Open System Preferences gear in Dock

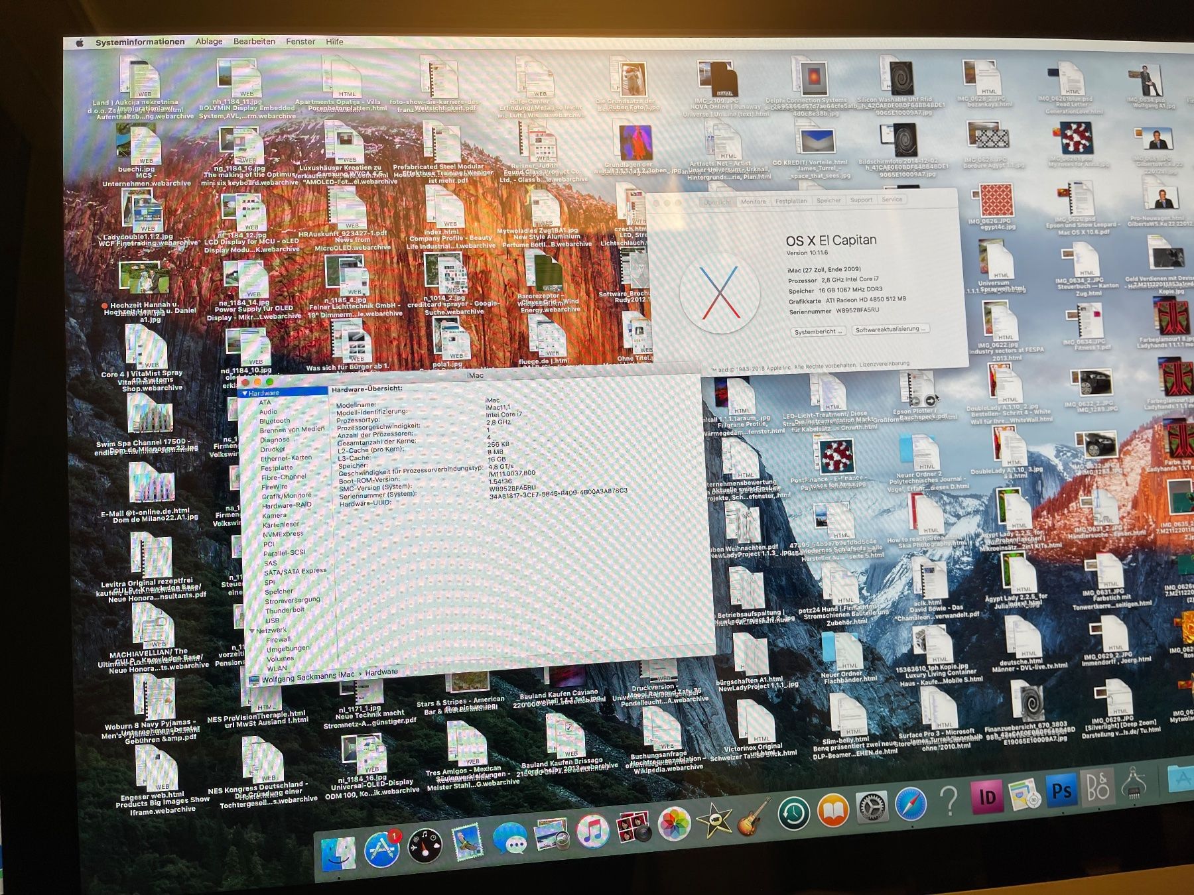pos(872,807)
